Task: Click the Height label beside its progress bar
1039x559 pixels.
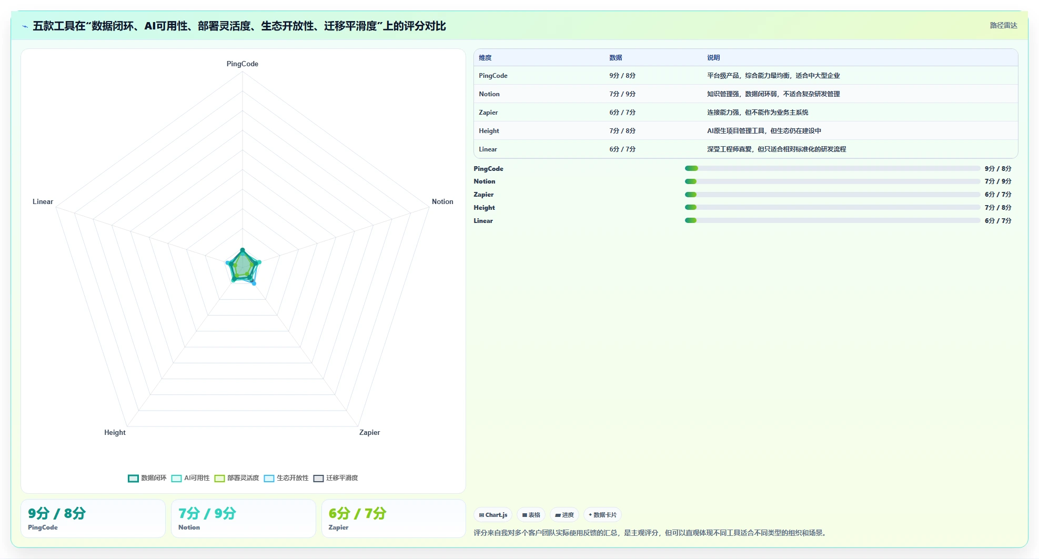Action: 484,208
